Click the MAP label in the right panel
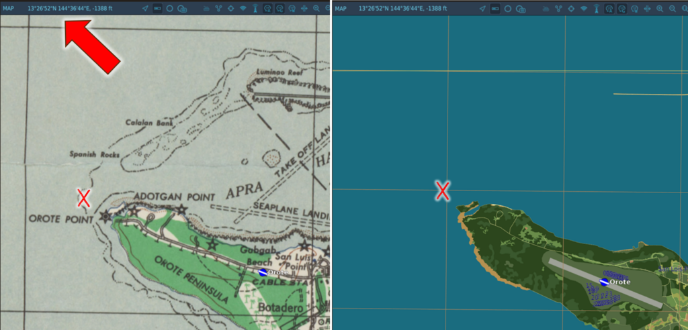Viewport: 688px width, 330px height. [x=341, y=9]
